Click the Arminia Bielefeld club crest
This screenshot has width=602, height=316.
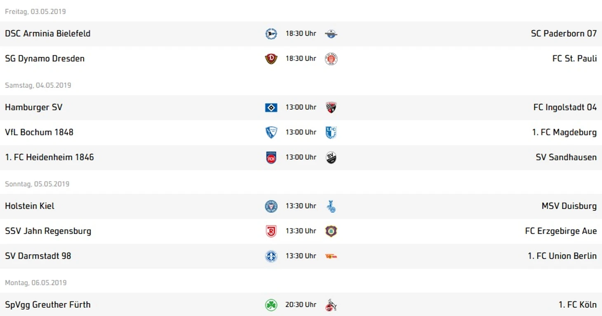tap(271, 34)
